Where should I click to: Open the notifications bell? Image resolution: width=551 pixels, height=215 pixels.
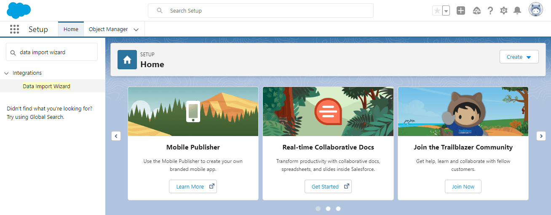point(517,11)
